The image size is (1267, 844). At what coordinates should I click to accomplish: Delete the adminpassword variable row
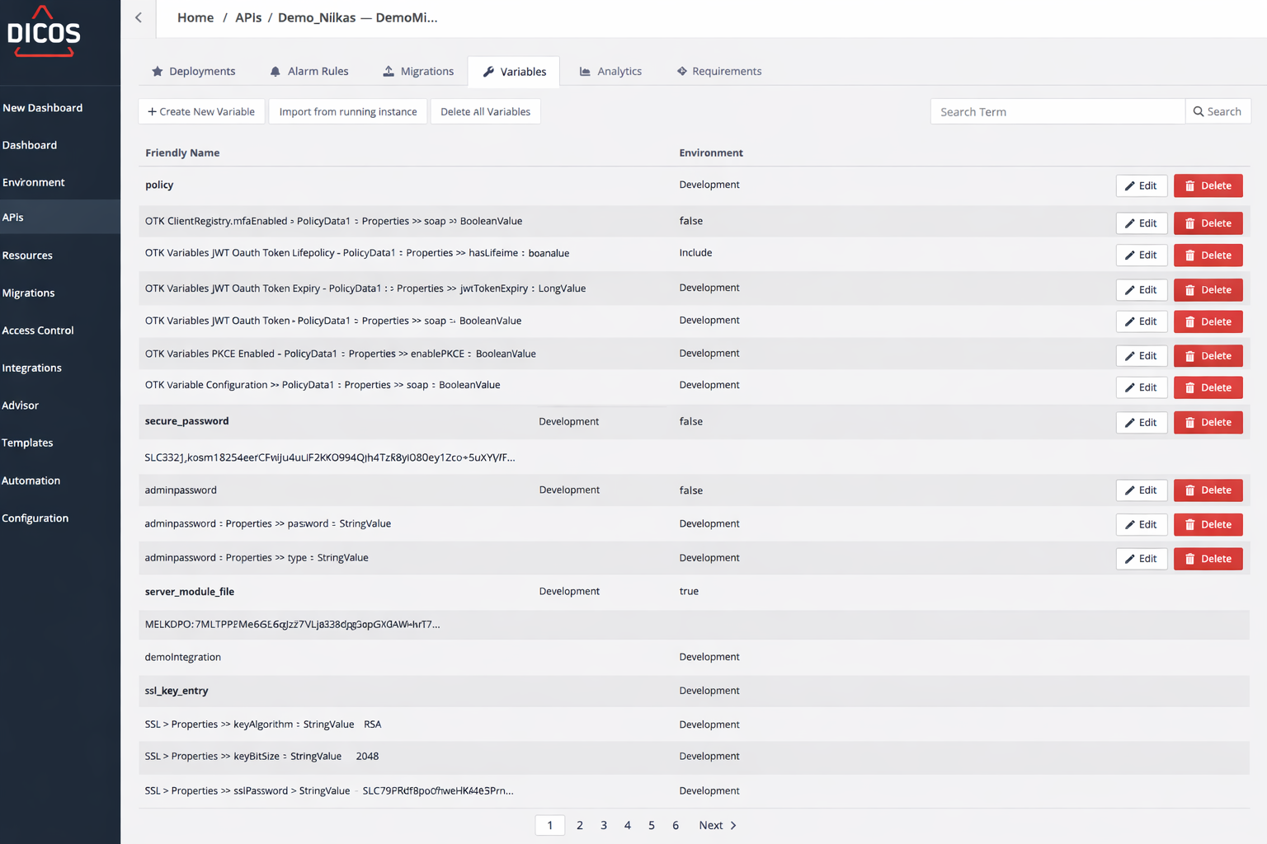[1208, 490]
